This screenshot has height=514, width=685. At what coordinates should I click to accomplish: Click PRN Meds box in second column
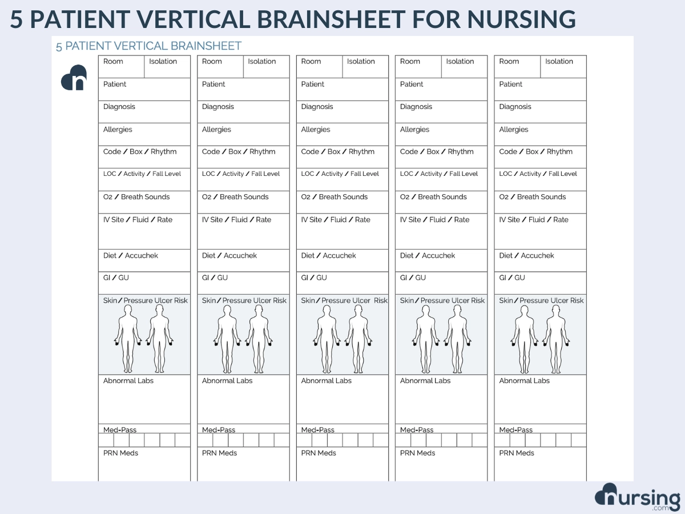[x=243, y=464]
